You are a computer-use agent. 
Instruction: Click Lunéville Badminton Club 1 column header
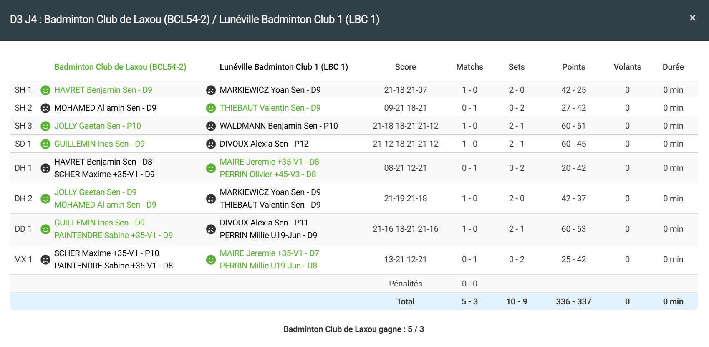pyautogui.click(x=283, y=67)
